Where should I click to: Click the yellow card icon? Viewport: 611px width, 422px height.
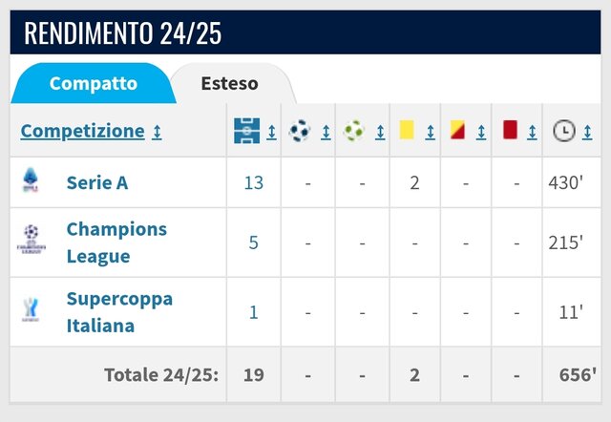point(407,130)
